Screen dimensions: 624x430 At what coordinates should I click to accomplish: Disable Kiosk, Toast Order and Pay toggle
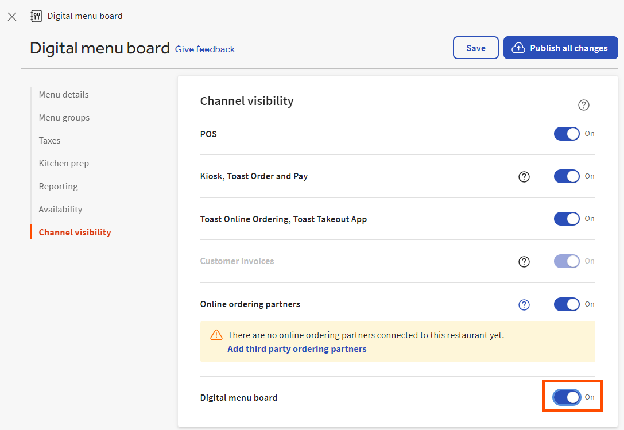point(567,176)
